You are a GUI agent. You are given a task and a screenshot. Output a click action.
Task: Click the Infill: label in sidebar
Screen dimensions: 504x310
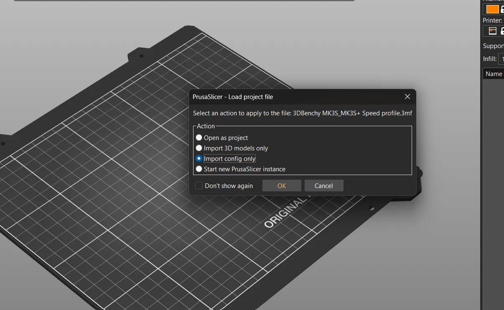[490, 59]
